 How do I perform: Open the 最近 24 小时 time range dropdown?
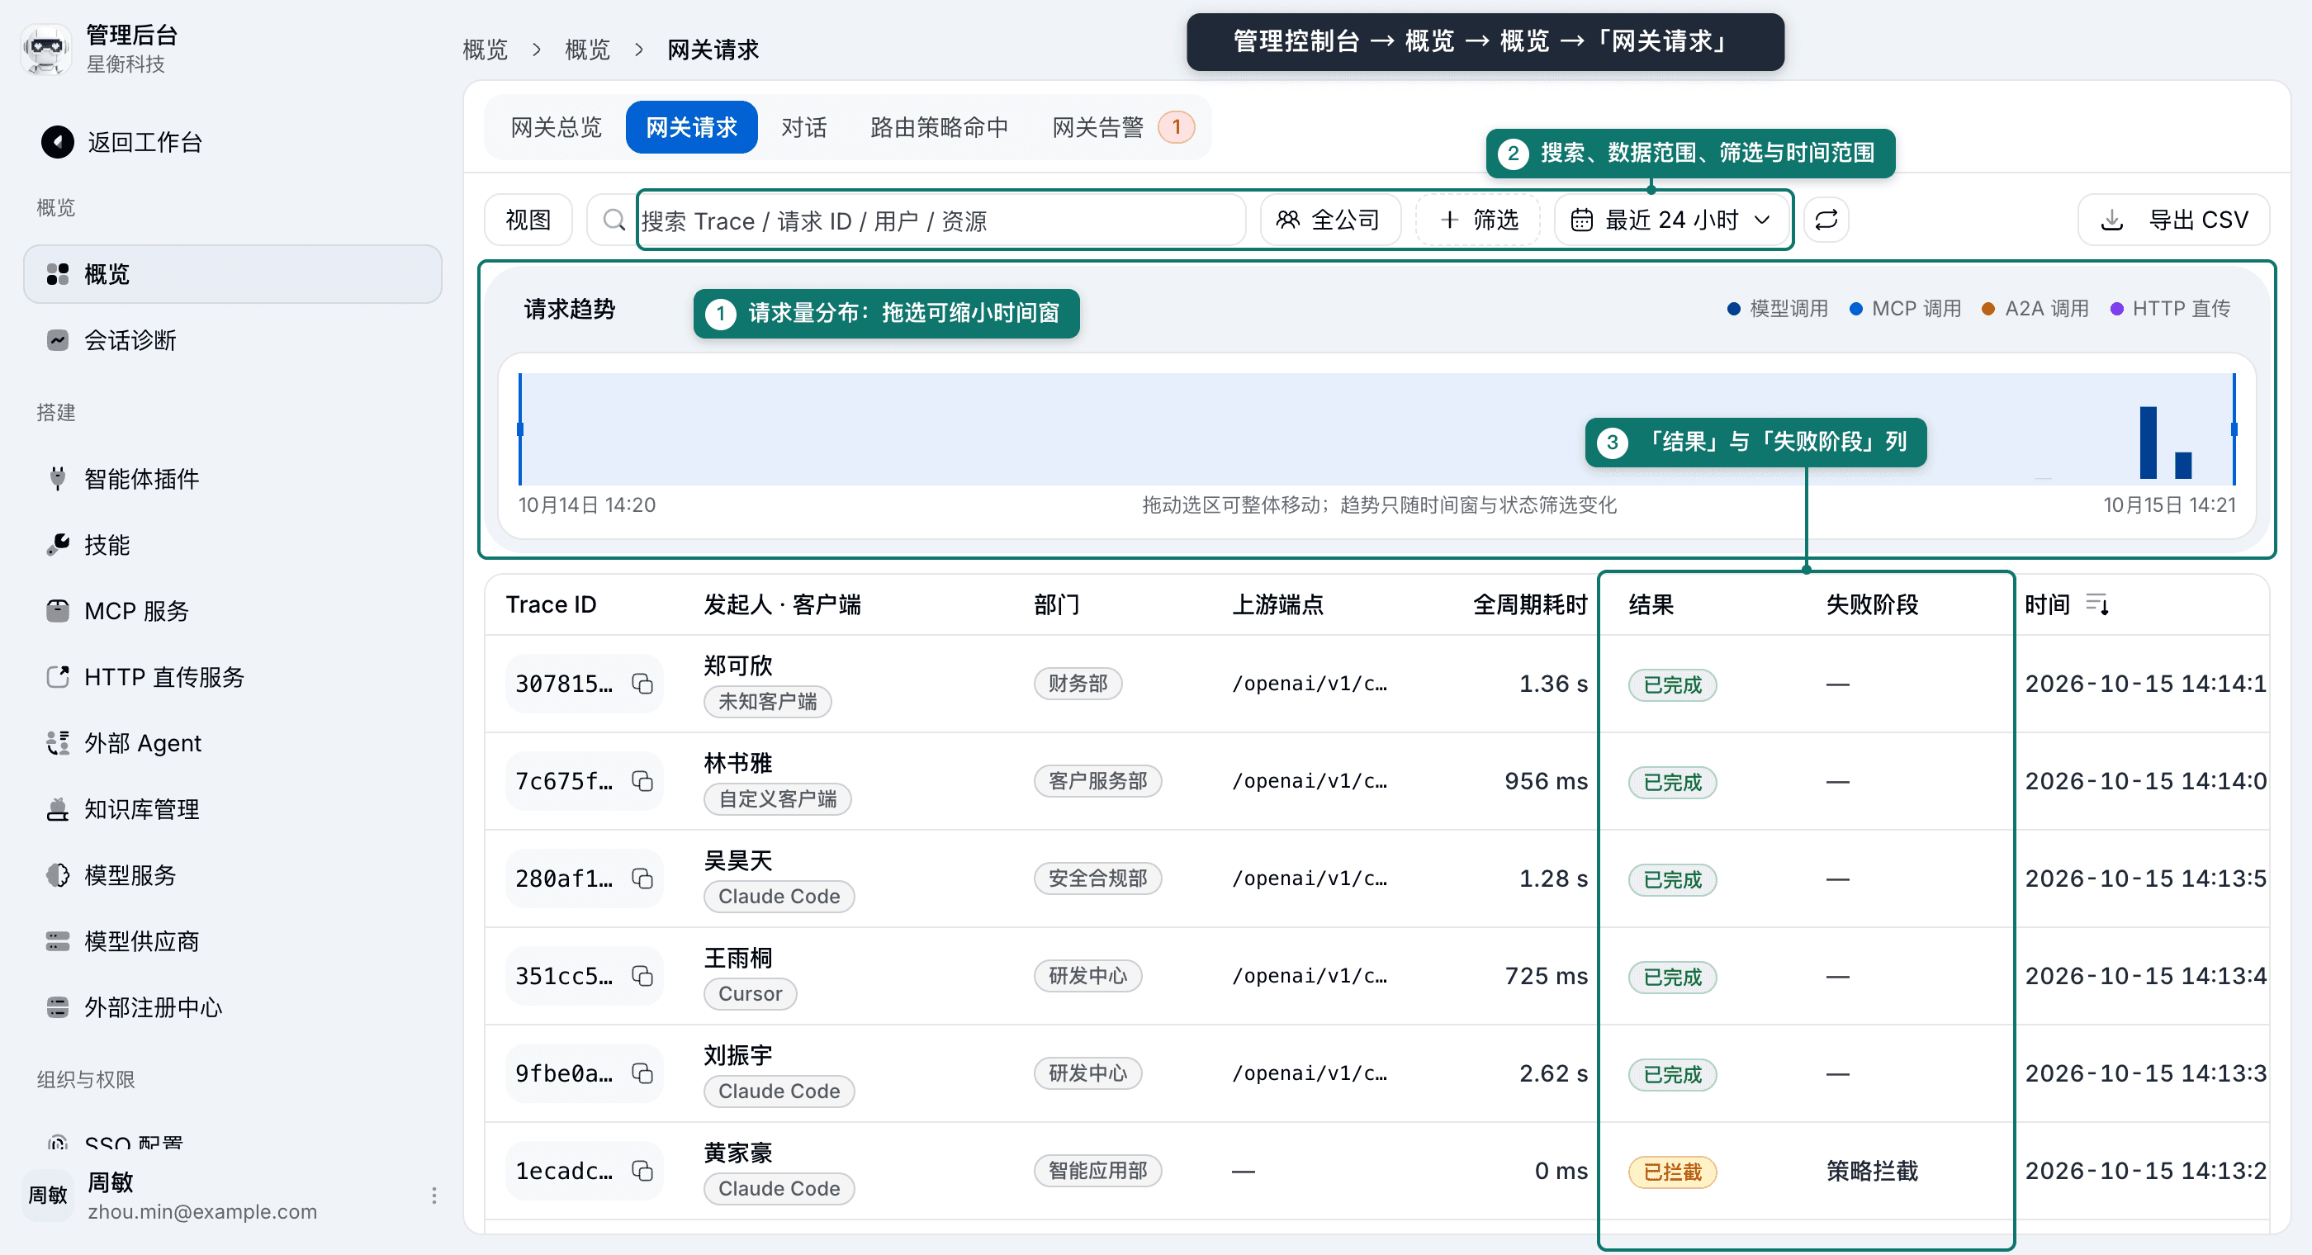click(x=1671, y=220)
